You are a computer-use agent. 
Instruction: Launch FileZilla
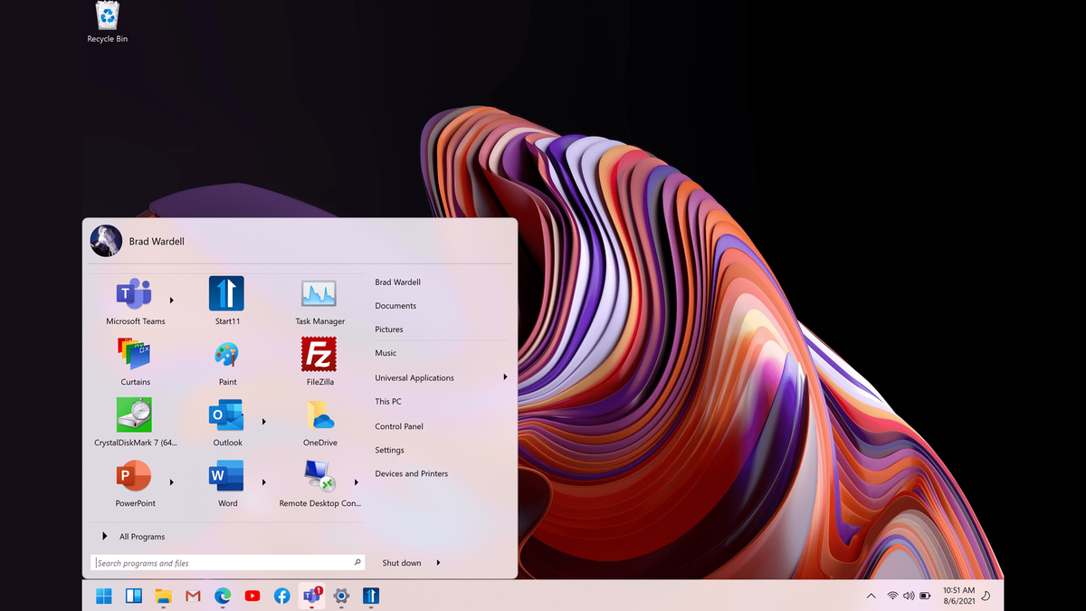click(x=319, y=361)
